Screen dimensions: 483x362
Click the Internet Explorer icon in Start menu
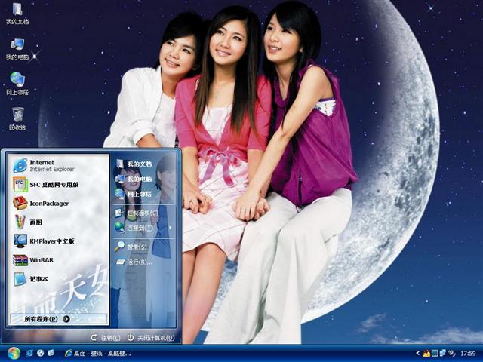click(20, 166)
